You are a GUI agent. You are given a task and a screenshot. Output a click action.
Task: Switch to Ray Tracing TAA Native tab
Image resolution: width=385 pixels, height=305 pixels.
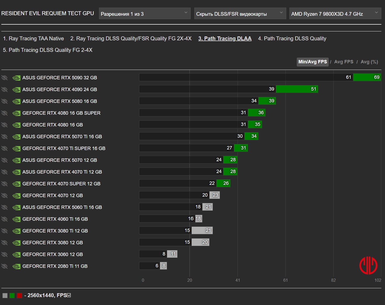(x=33, y=38)
